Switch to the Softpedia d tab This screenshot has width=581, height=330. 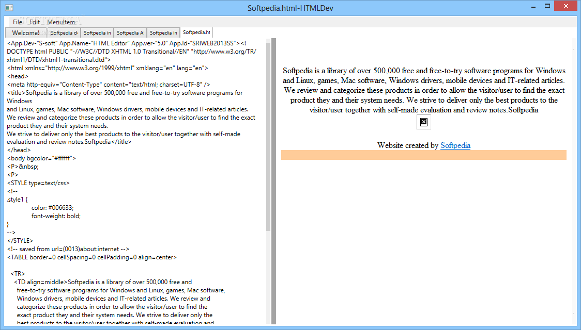(x=64, y=33)
